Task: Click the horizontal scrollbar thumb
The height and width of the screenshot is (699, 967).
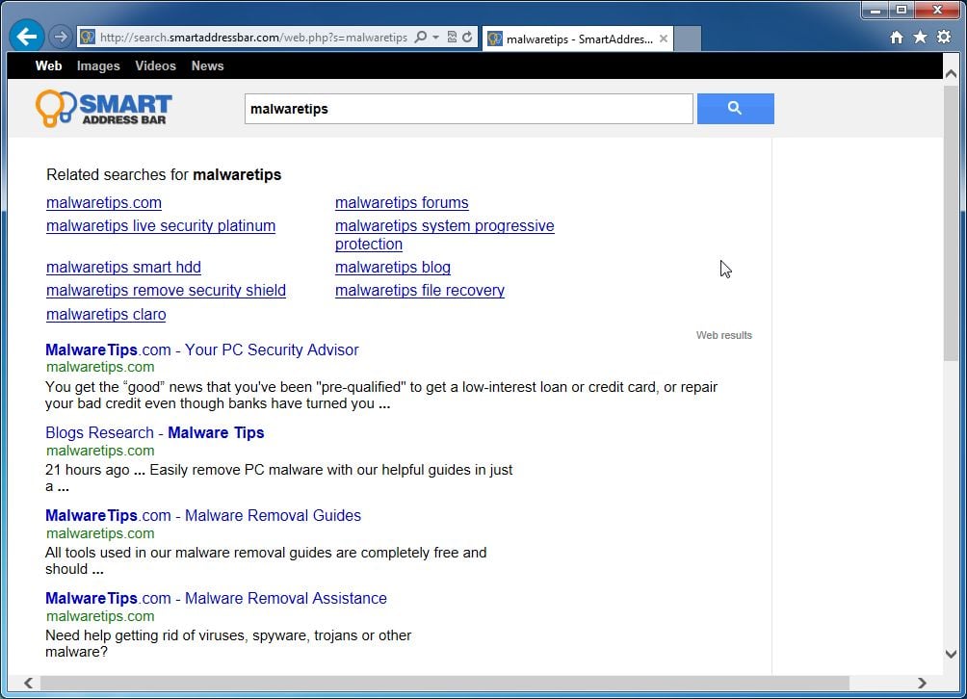Action: [x=445, y=683]
